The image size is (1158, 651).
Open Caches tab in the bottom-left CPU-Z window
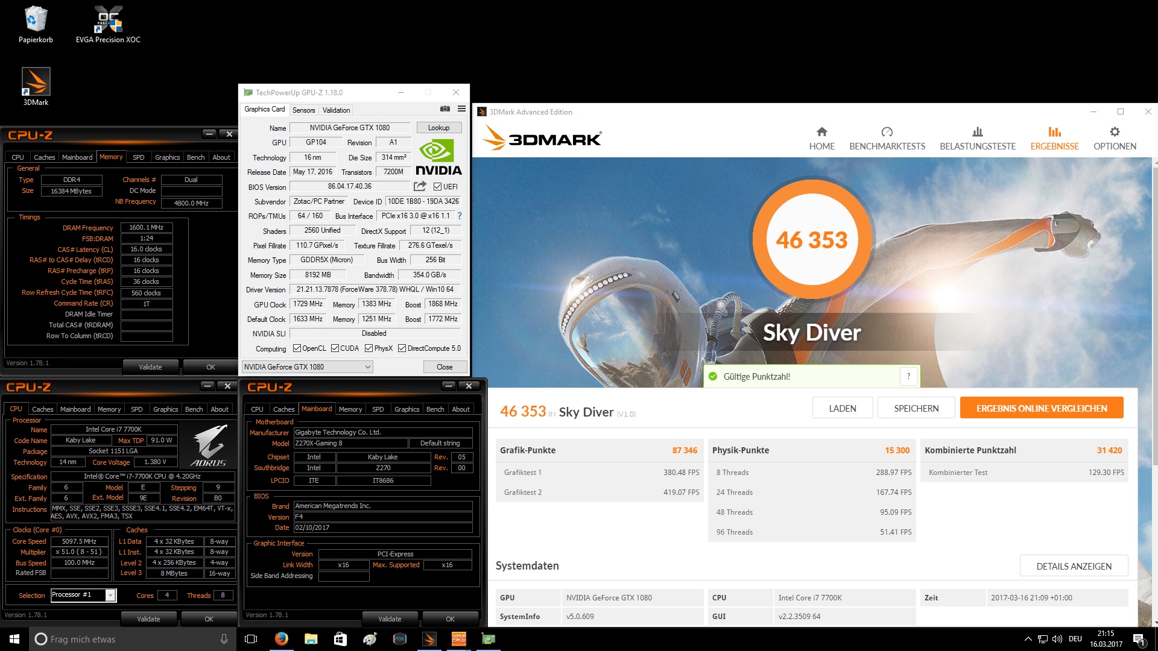pyautogui.click(x=43, y=409)
